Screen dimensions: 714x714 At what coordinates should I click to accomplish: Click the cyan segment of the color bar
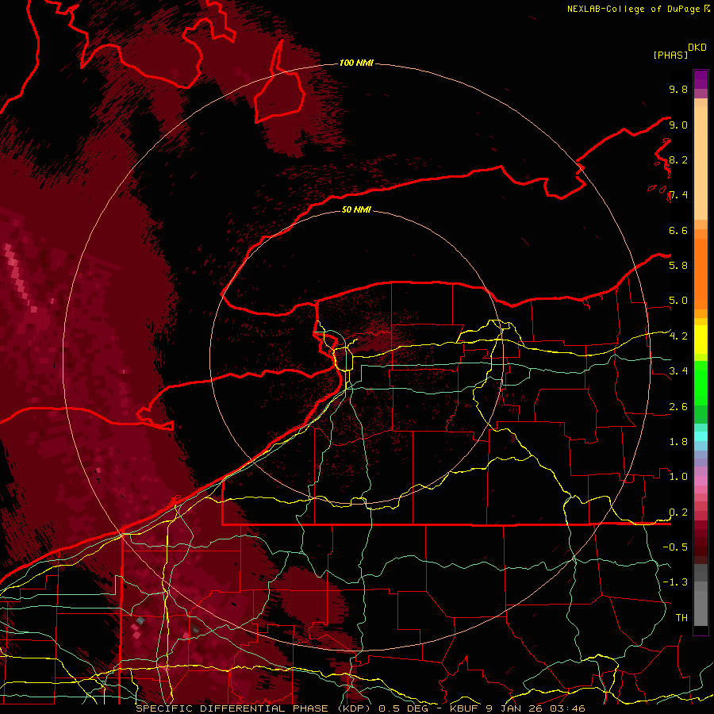[701, 436]
